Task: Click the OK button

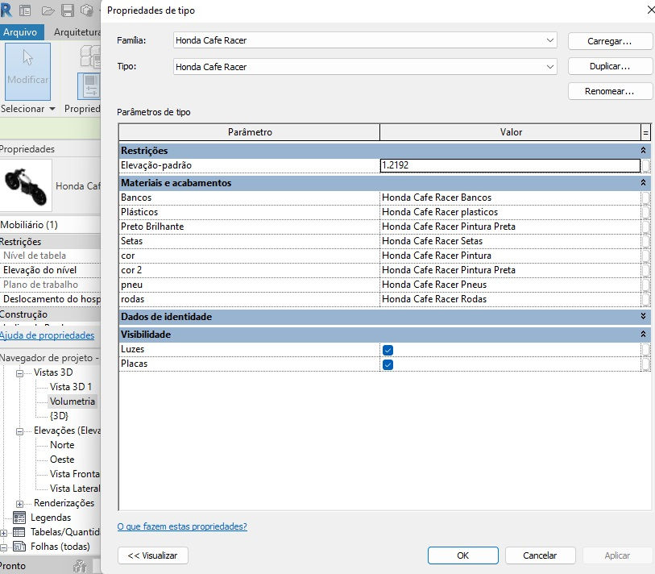Action: (x=462, y=555)
